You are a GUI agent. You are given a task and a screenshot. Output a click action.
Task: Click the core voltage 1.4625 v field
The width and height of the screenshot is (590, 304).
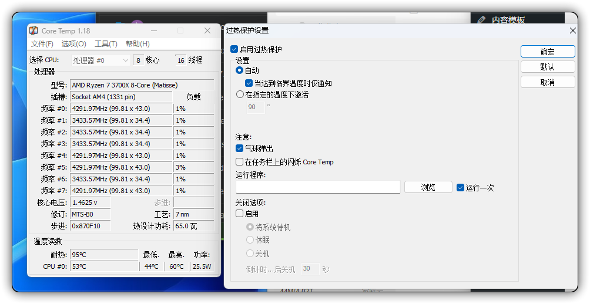click(90, 202)
